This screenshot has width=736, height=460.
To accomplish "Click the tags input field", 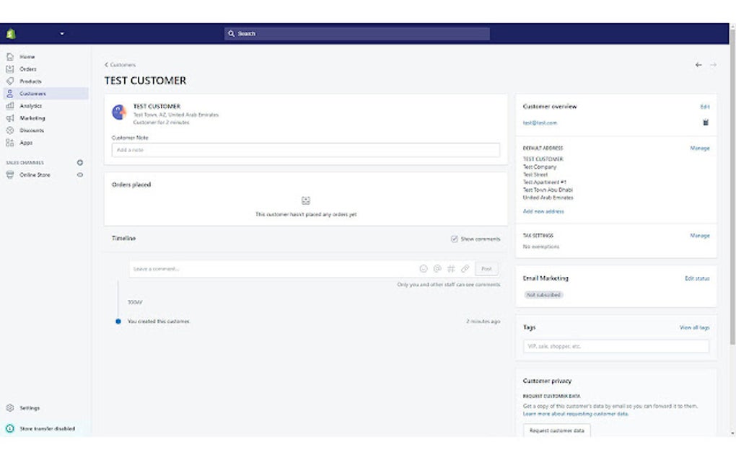I will tap(617, 346).
